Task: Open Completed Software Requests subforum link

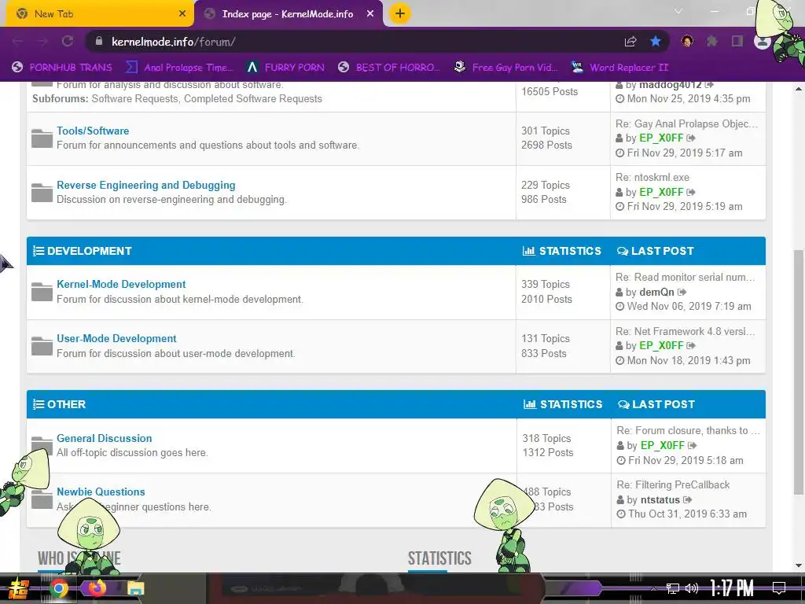Action: pyautogui.click(x=252, y=98)
